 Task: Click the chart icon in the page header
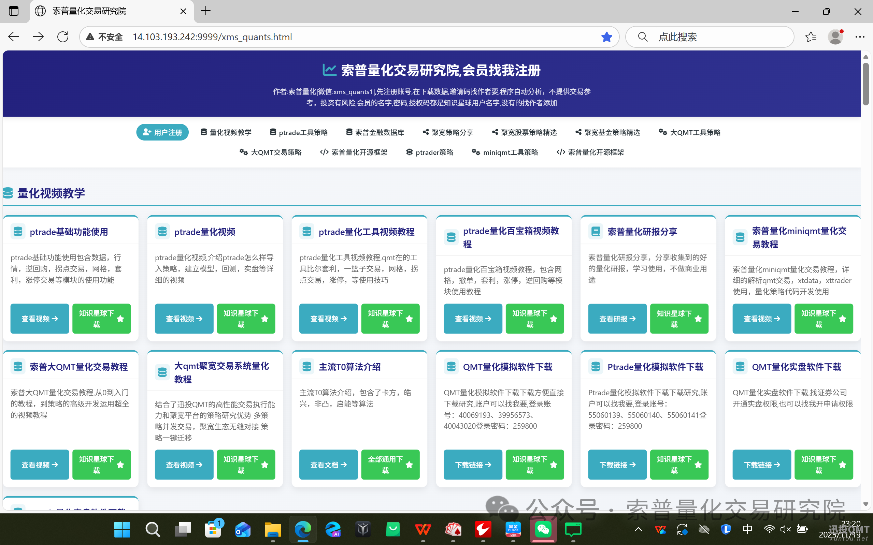(x=329, y=70)
